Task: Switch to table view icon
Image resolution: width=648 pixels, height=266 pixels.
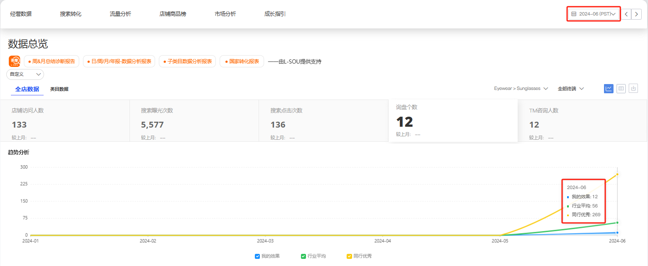Action: (621, 88)
